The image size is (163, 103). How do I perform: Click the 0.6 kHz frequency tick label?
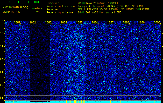click(x=2, y=98)
